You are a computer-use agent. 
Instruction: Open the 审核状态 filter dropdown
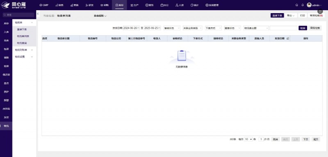(x=172, y=28)
